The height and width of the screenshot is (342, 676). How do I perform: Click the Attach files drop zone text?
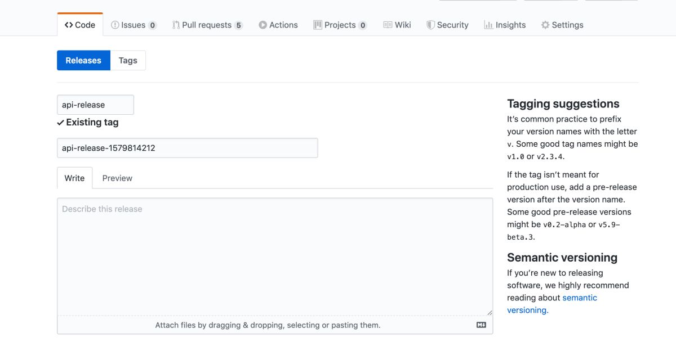[268, 325]
